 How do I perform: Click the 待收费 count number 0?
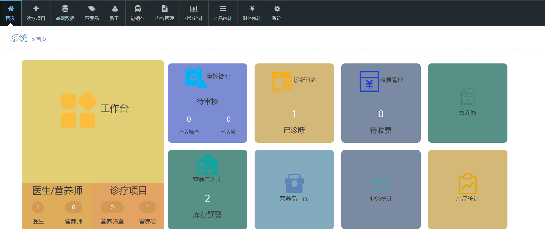pyautogui.click(x=381, y=114)
